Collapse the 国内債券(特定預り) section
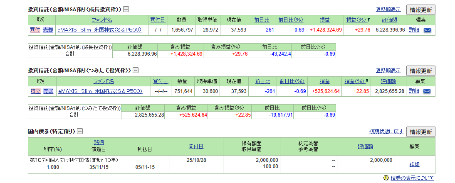Screen dimensions: 455x183 pyautogui.click(x=80, y=132)
